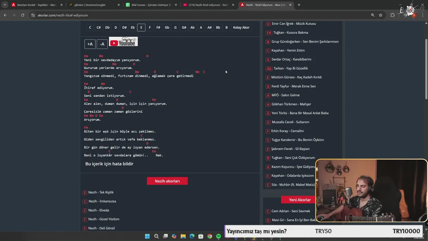Go back to the previous page
This screenshot has height=241, width=428.
[5, 15]
